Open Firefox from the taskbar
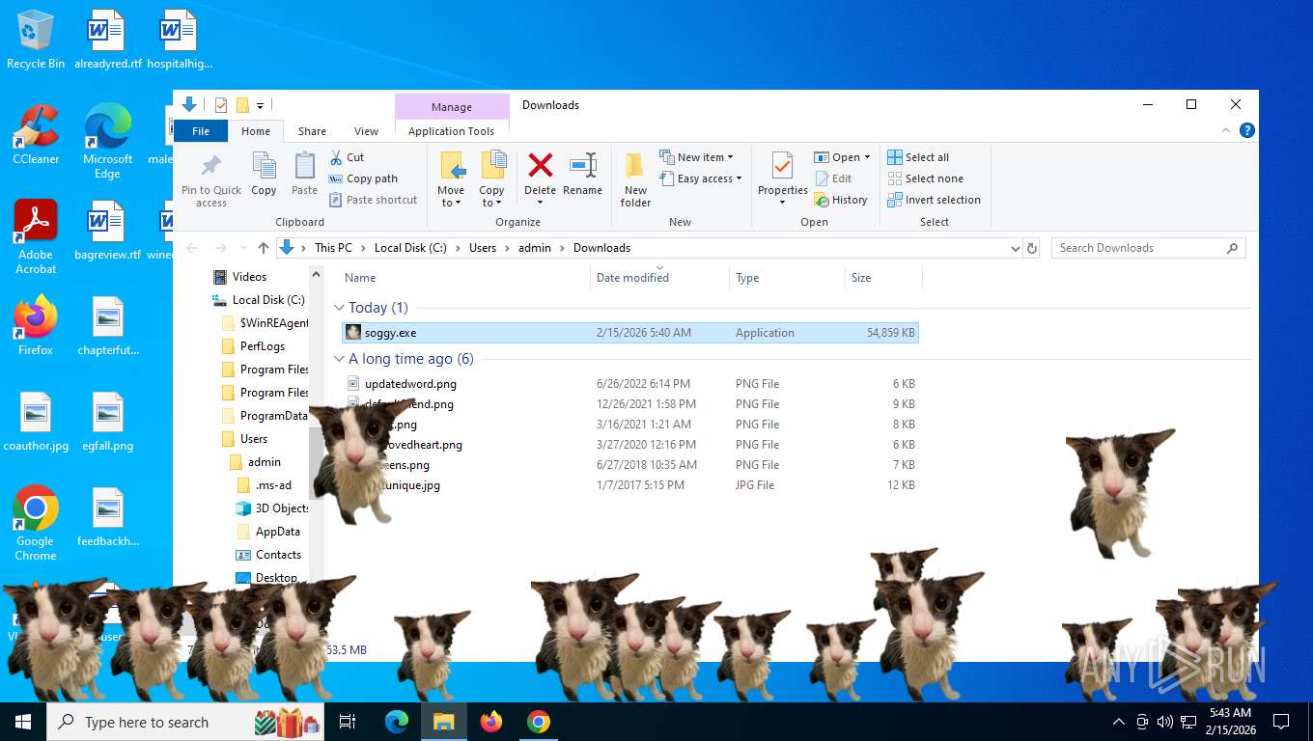The width and height of the screenshot is (1313, 741). [x=491, y=722]
